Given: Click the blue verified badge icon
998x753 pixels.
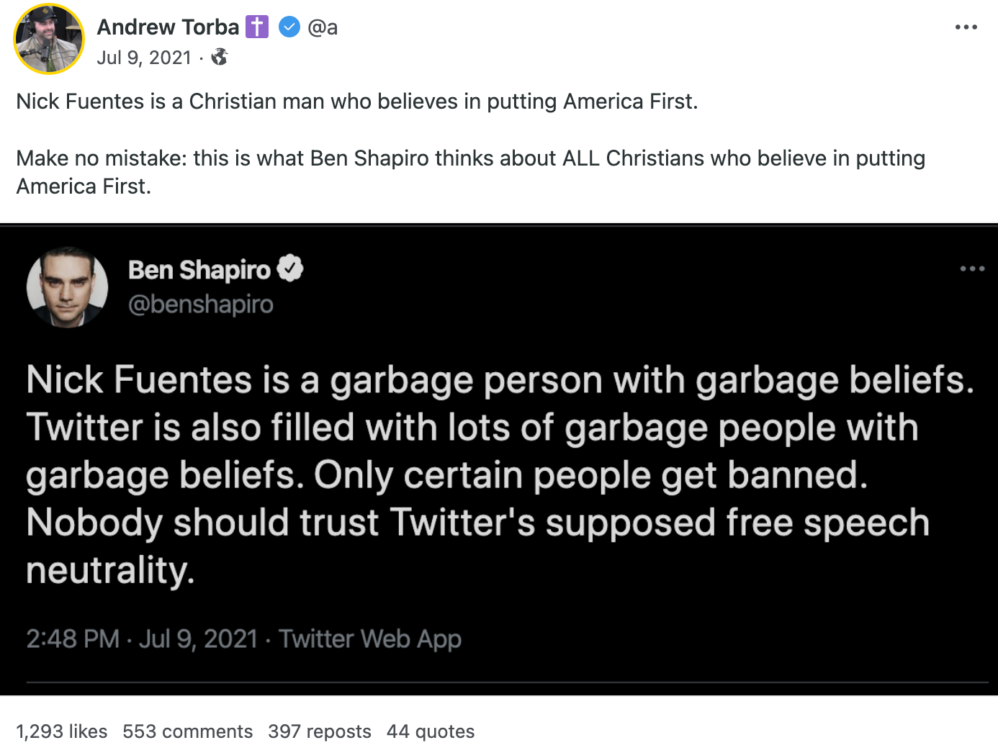Looking at the screenshot, I should coord(289,27).
